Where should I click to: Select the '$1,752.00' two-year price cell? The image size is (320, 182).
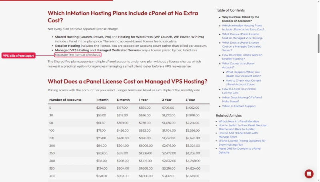(x=168, y=138)
